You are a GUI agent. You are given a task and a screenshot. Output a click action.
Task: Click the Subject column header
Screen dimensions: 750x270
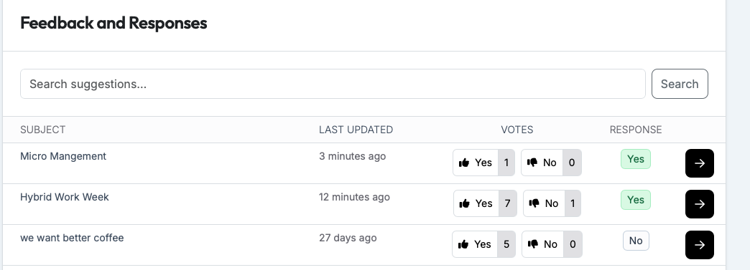pyautogui.click(x=42, y=130)
